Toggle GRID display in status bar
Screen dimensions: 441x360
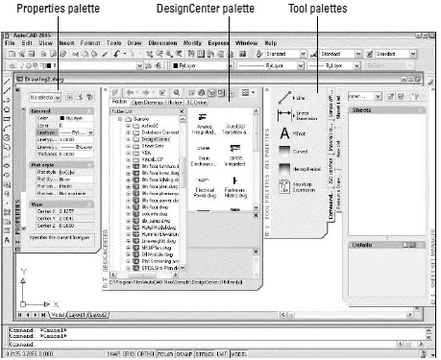[x=129, y=354]
